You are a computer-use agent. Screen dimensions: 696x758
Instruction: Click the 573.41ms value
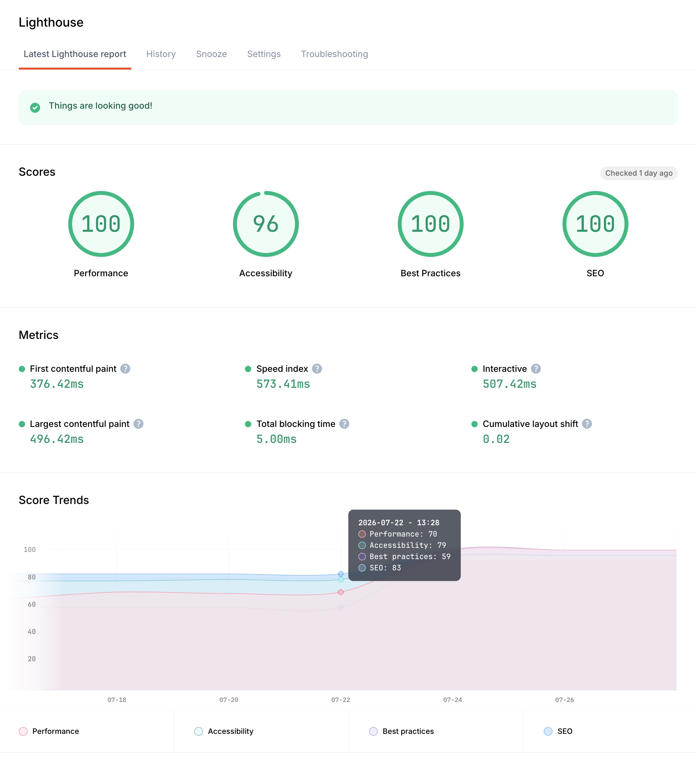click(x=283, y=384)
